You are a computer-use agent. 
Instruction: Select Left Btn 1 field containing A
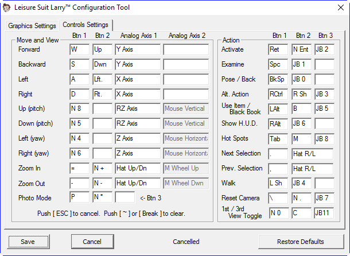[x=79, y=79]
